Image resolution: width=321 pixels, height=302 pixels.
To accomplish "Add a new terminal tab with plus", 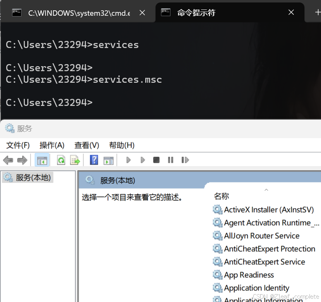I will [x=318, y=12].
